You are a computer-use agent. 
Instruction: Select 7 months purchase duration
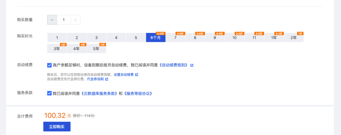(x=175, y=37)
